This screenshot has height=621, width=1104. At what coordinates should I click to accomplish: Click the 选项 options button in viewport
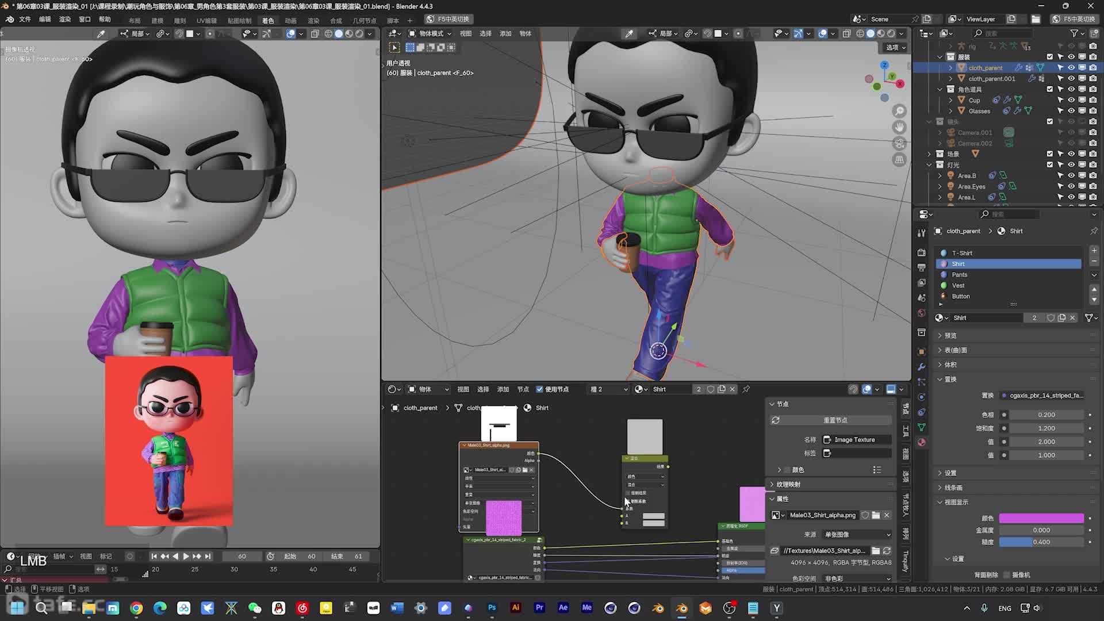pyautogui.click(x=895, y=47)
